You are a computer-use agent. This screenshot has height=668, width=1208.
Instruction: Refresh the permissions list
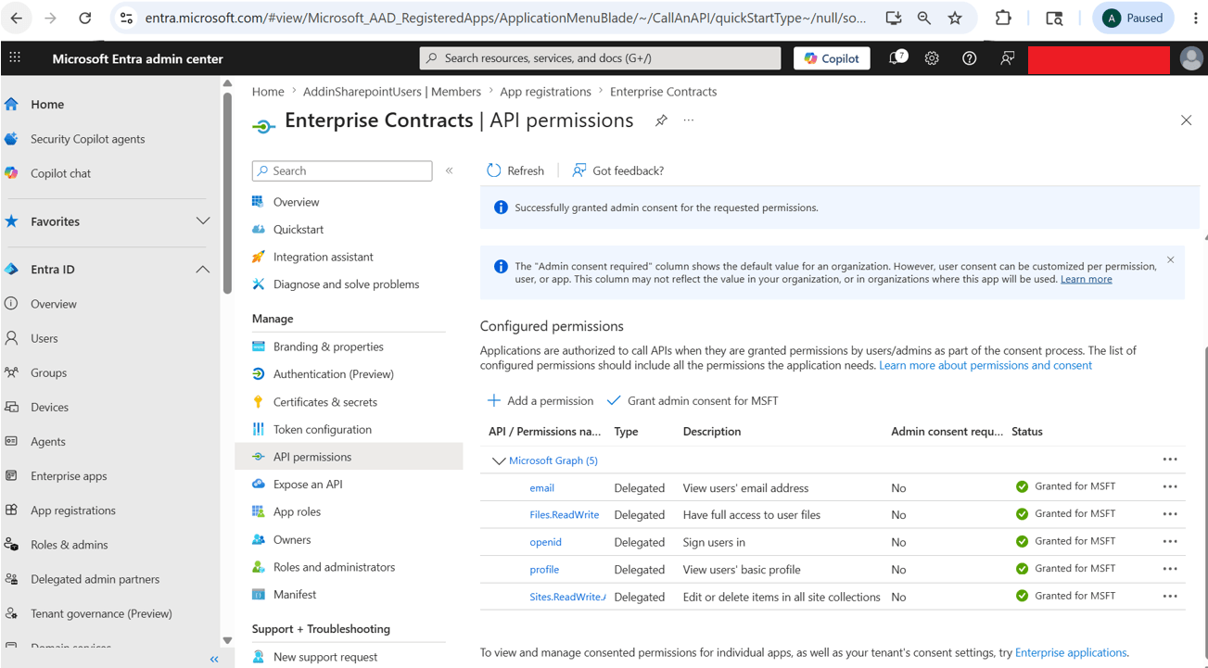pyautogui.click(x=515, y=170)
